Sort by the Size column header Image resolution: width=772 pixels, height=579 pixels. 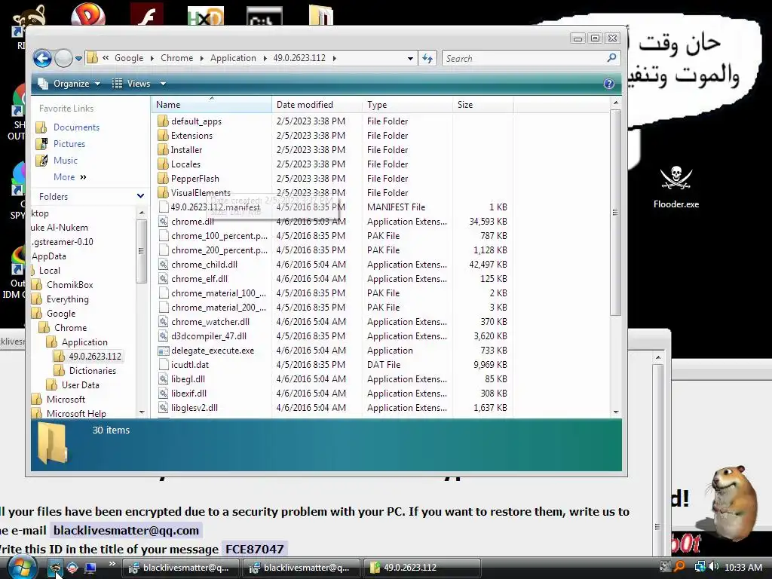point(482,104)
